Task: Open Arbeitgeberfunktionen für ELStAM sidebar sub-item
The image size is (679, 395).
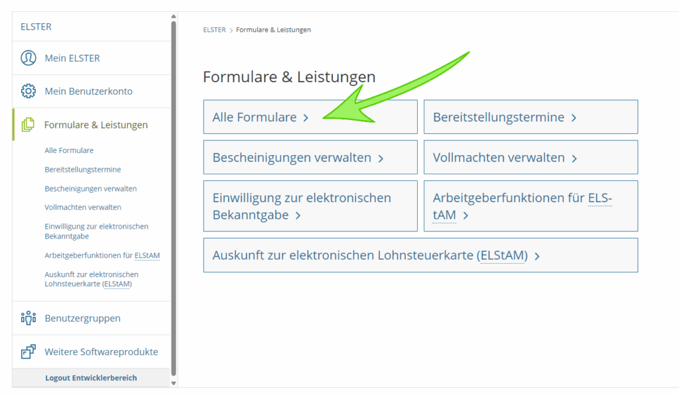Action: coord(102,255)
